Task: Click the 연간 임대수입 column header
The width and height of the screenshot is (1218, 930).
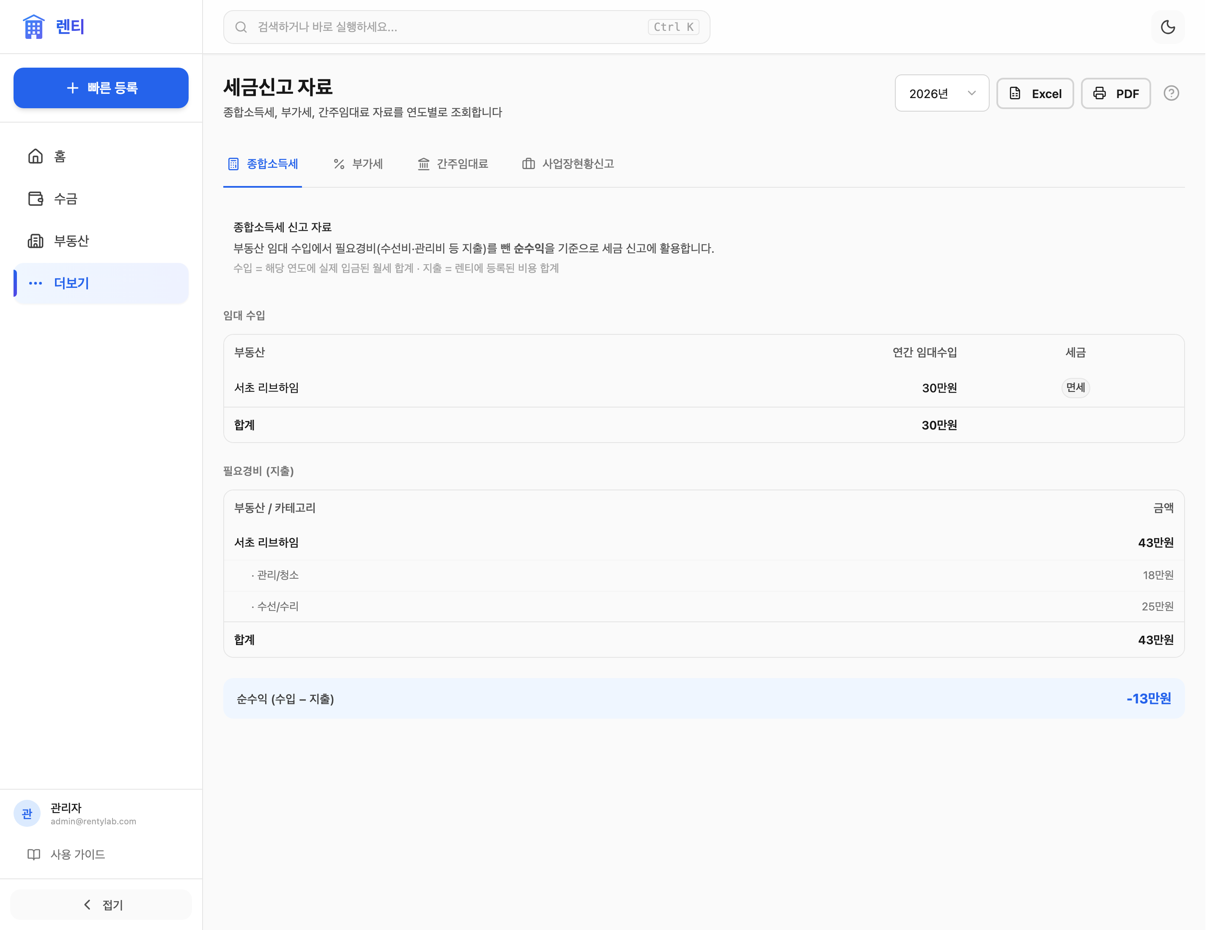Action: [x=924, y=352]
